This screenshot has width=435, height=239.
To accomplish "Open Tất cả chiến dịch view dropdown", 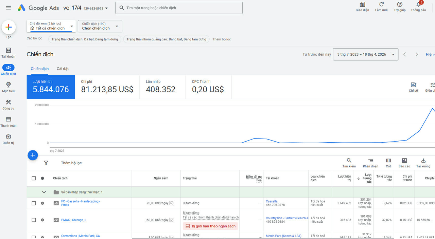I will point(51,26).
